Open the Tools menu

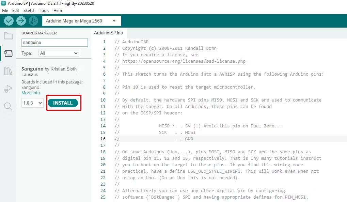[x=45, y=11]
